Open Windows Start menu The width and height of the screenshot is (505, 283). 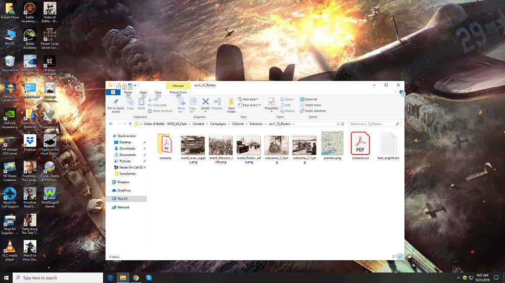(x=6, y=278)
